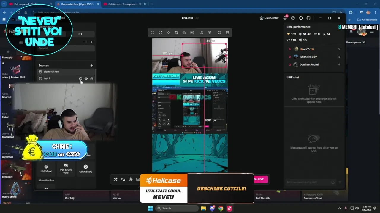380x213 pixels.
Task: Open the Poll & Gift vote tool
Action: [66, 169]
